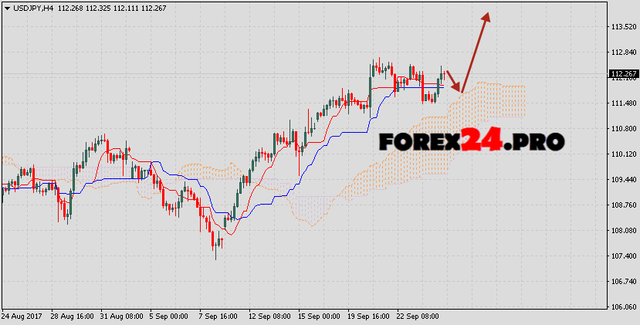
Task: Select the 24 Aug 2017 date label
Action: point(23,317)
